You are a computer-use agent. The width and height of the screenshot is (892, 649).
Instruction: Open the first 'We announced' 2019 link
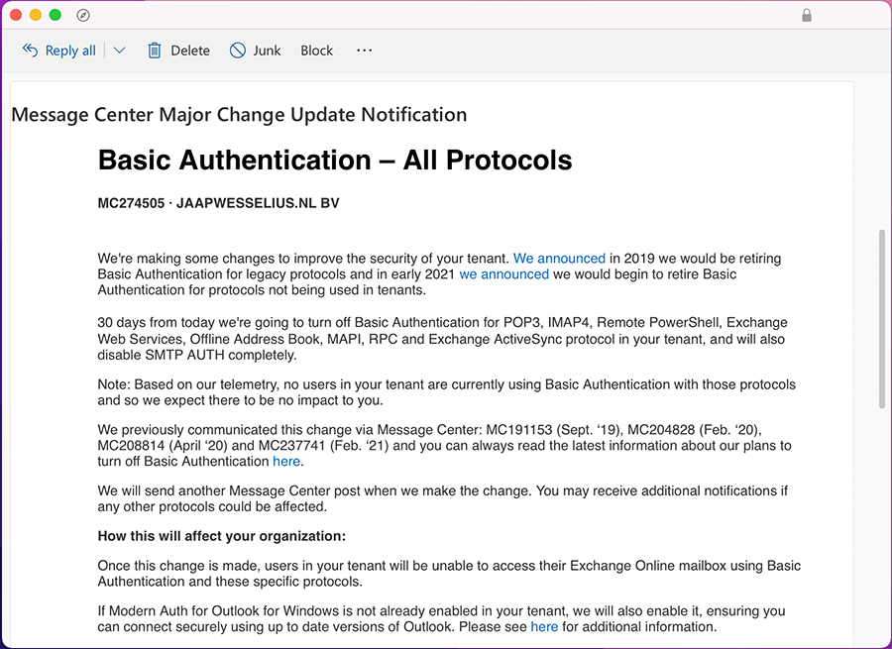click(x=559, y=259)
